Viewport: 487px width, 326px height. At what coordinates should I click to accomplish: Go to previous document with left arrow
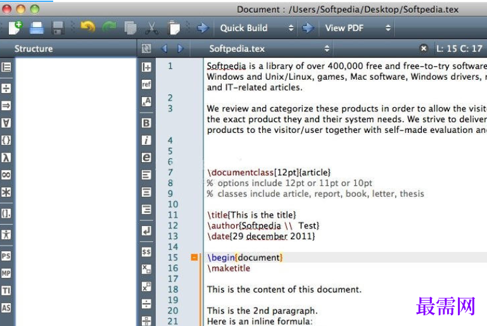pyautogui.click(x=164, y=49)
